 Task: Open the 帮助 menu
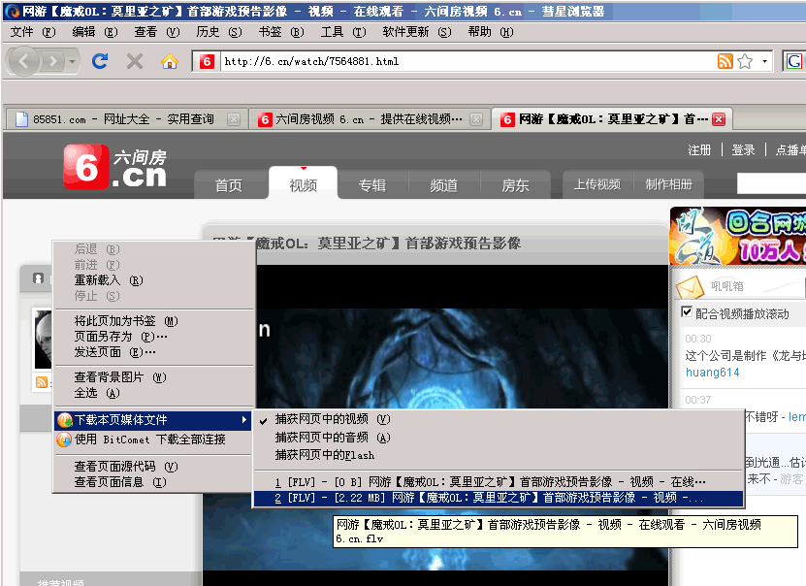[x=491, y=32]
